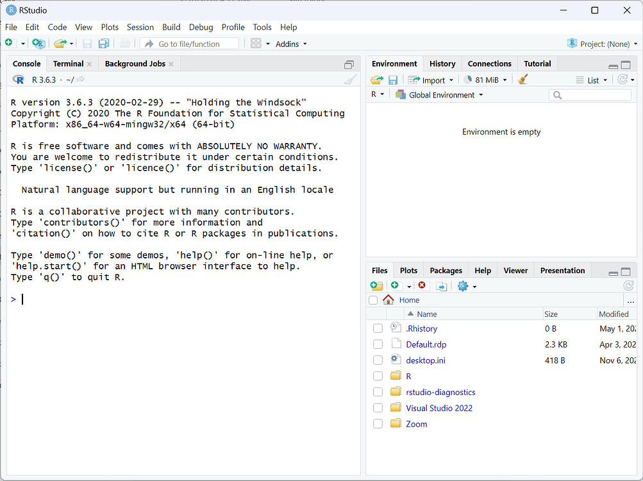Maximize the Console pane

pyautogui.click(x=349, y=64)
